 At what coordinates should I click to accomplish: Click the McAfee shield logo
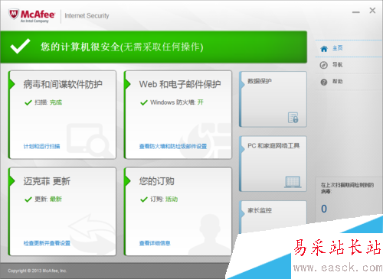pyautogui.click(x=14, y=15)
